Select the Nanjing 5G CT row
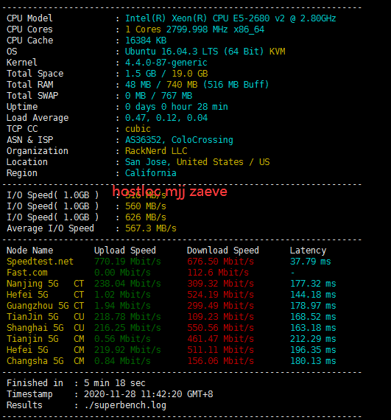The width and height of the screenshot is (391, 420). (x=172, y=284)
